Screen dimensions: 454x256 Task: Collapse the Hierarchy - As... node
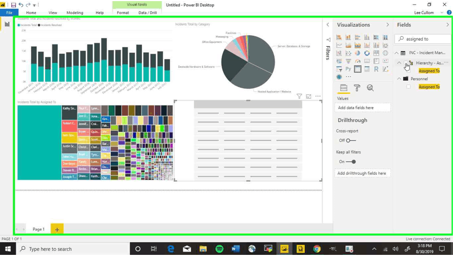[399, 63]
